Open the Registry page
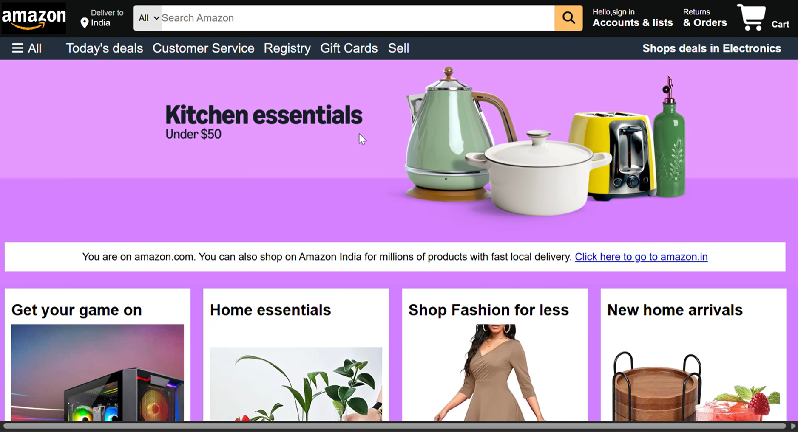The width and height of the screenshot is (798, 432). point(287,48)
